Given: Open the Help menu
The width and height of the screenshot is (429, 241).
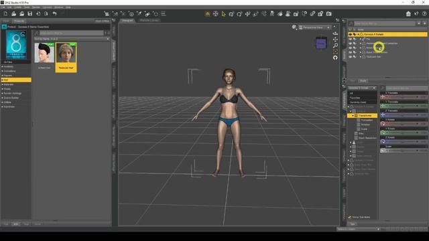Looking at the screenshot, I should point(68,7).
